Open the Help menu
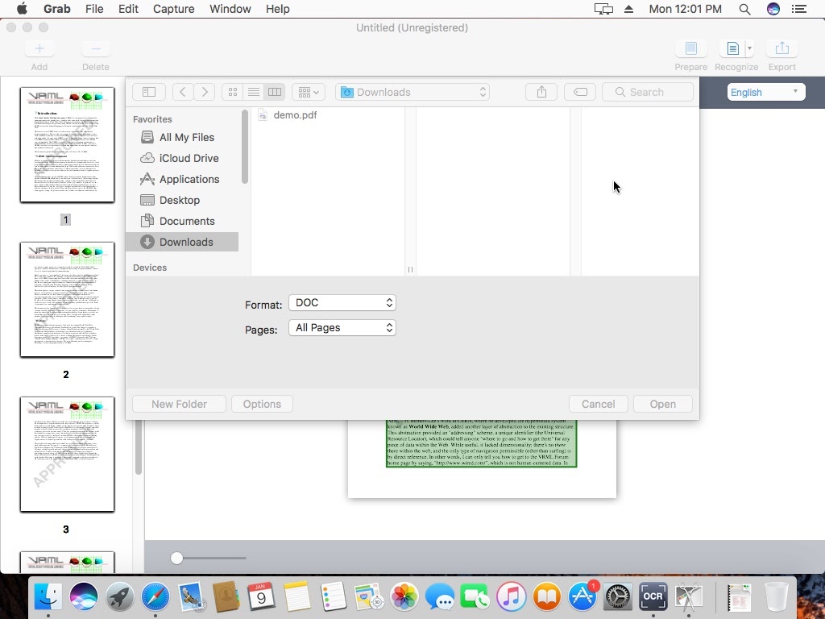 277,9
